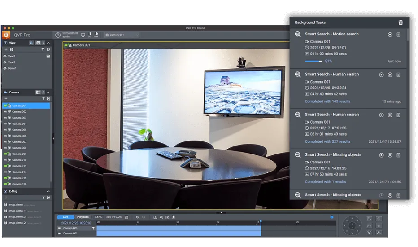The height and width of the screenshot is (247, 418).
Task: Open the Camera 001 dropdown in top bar
Action: click(x=122, y=35)
